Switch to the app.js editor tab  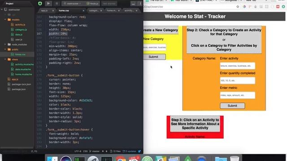44,11
